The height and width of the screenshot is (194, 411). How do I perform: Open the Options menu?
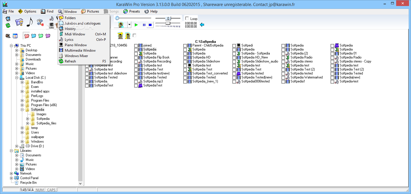click(27, 11)
